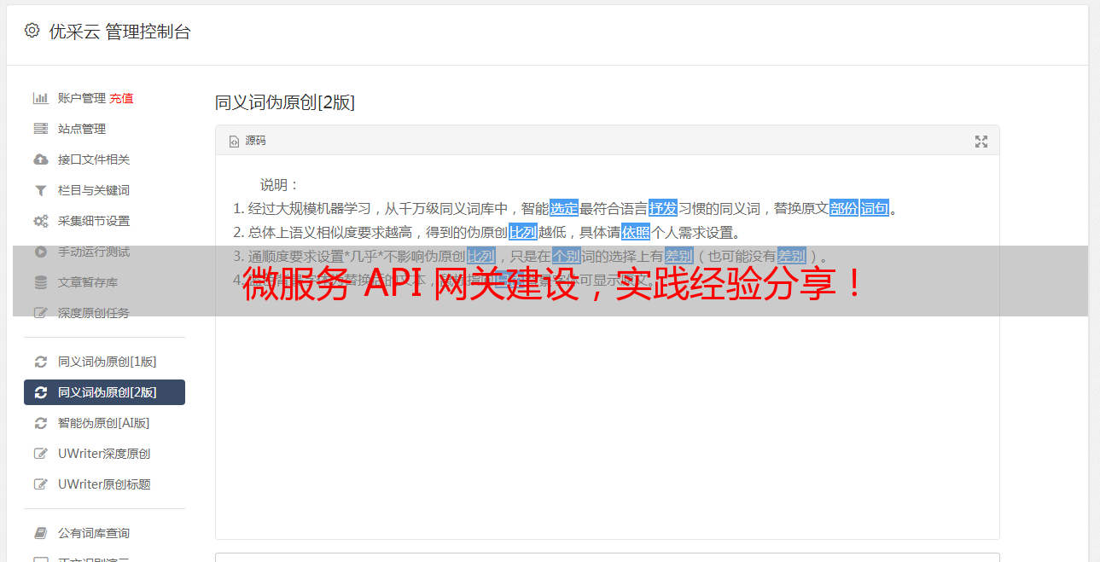
Task: Open UWriter原创标题 page
Action: [x=104, y=484]
